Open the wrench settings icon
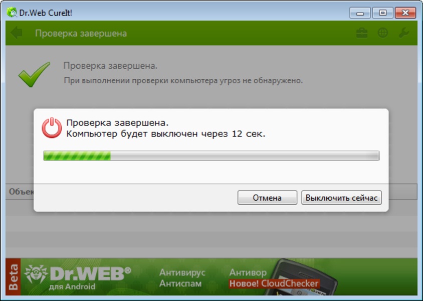 (404, 33)
